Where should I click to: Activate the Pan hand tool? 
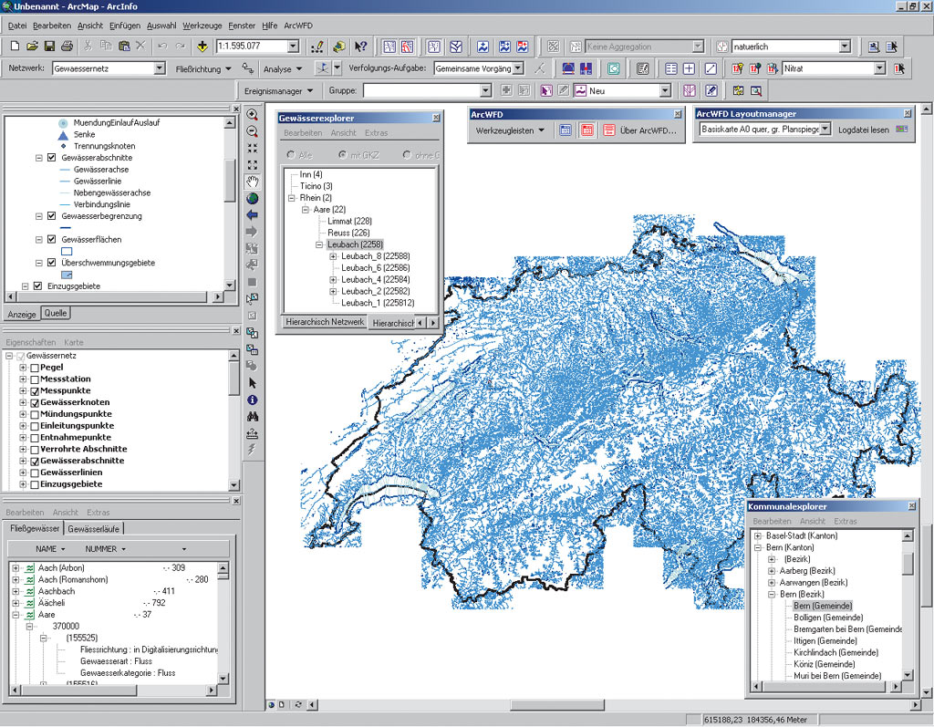point(253,182)
